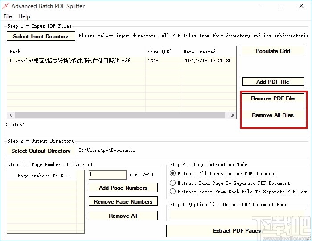
Task: Close the Advanced Batch PDF Splitter window
Action: 301,6
